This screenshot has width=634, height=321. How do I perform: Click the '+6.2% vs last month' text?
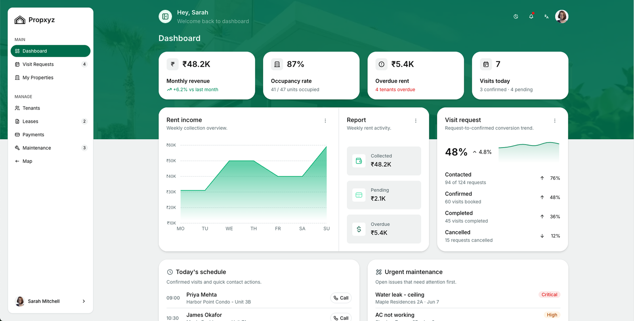(196, 90)
